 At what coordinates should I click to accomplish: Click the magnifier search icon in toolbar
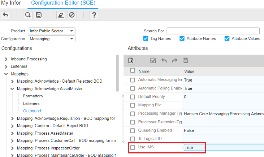tap(27, 15)
